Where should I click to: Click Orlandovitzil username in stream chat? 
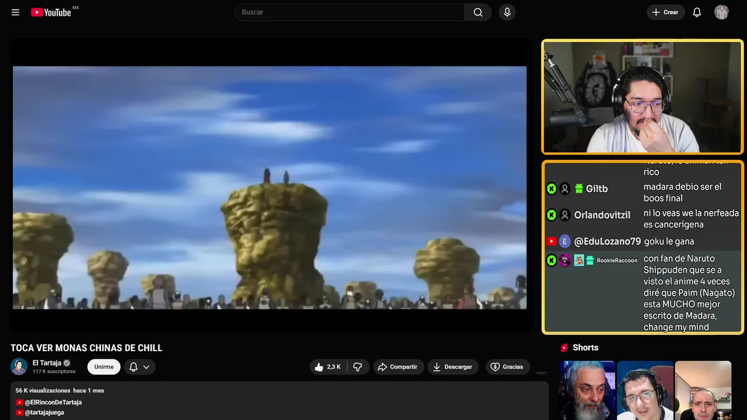point(602,215)
